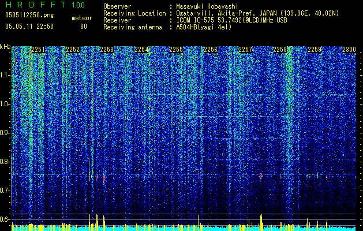The width and height of the screenshot is (363, 231).
Task: Click the 2253 time marker
Action: pos(107,50)
